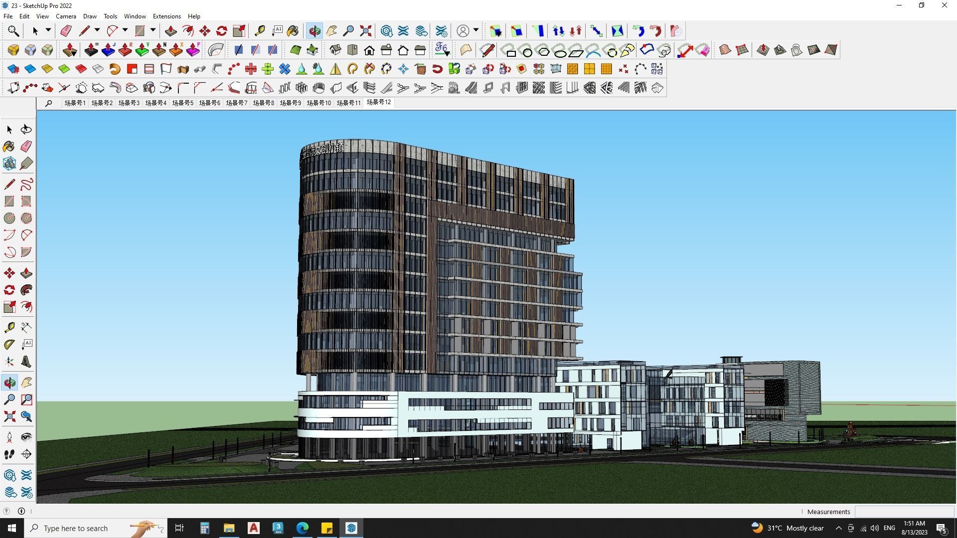The width and height of the screenshot is (957, 538).
Task: Click the magenta Follow Push Pull F icon
Action: (x=193, y=50)
